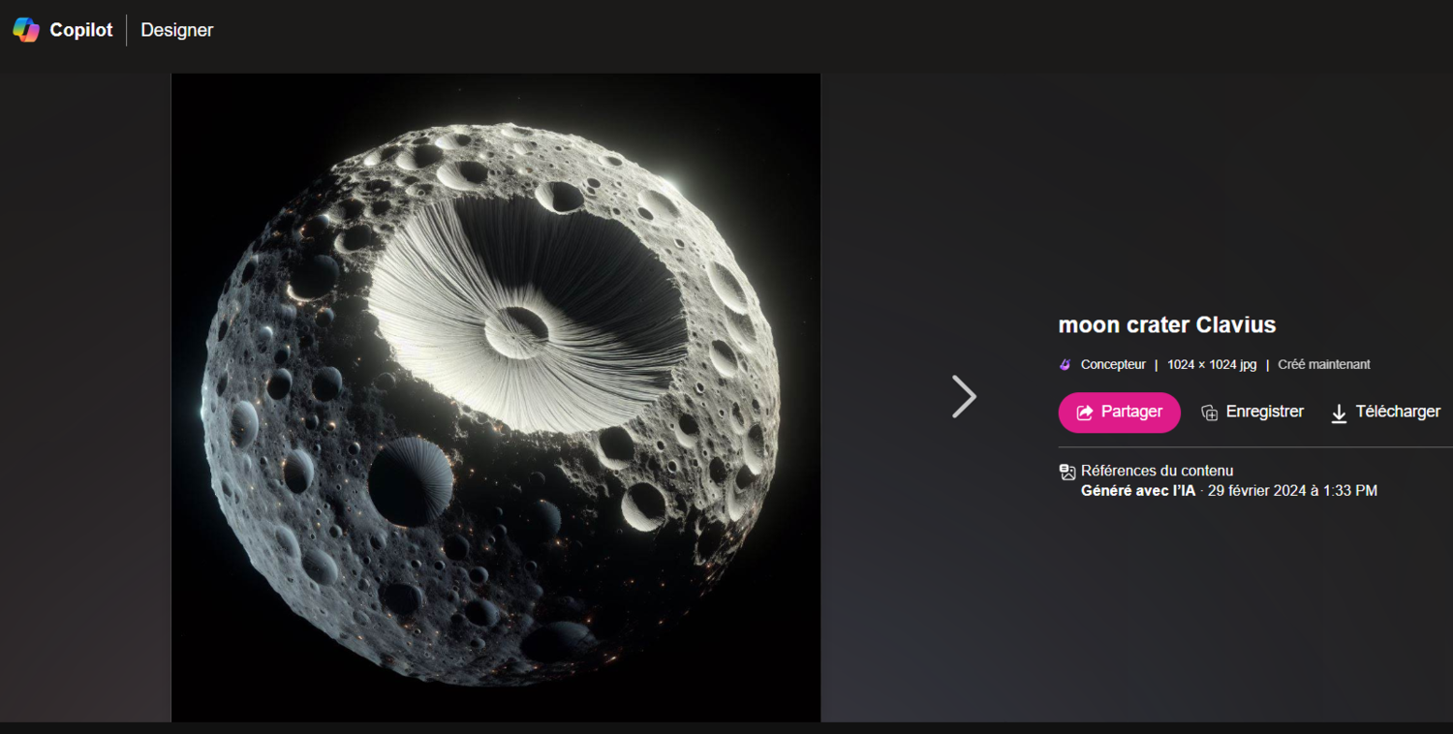1453x734 pixels.
Task: Click the Enregistrer collection icon
Action: click(1210, 413)
